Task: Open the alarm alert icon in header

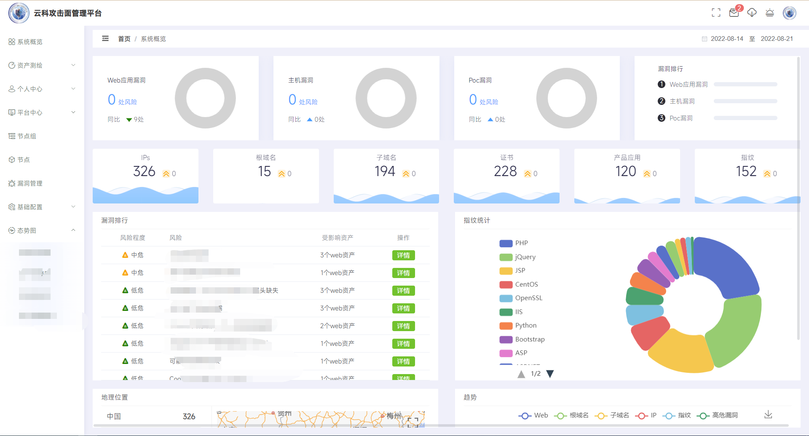Action: [770, 13]
